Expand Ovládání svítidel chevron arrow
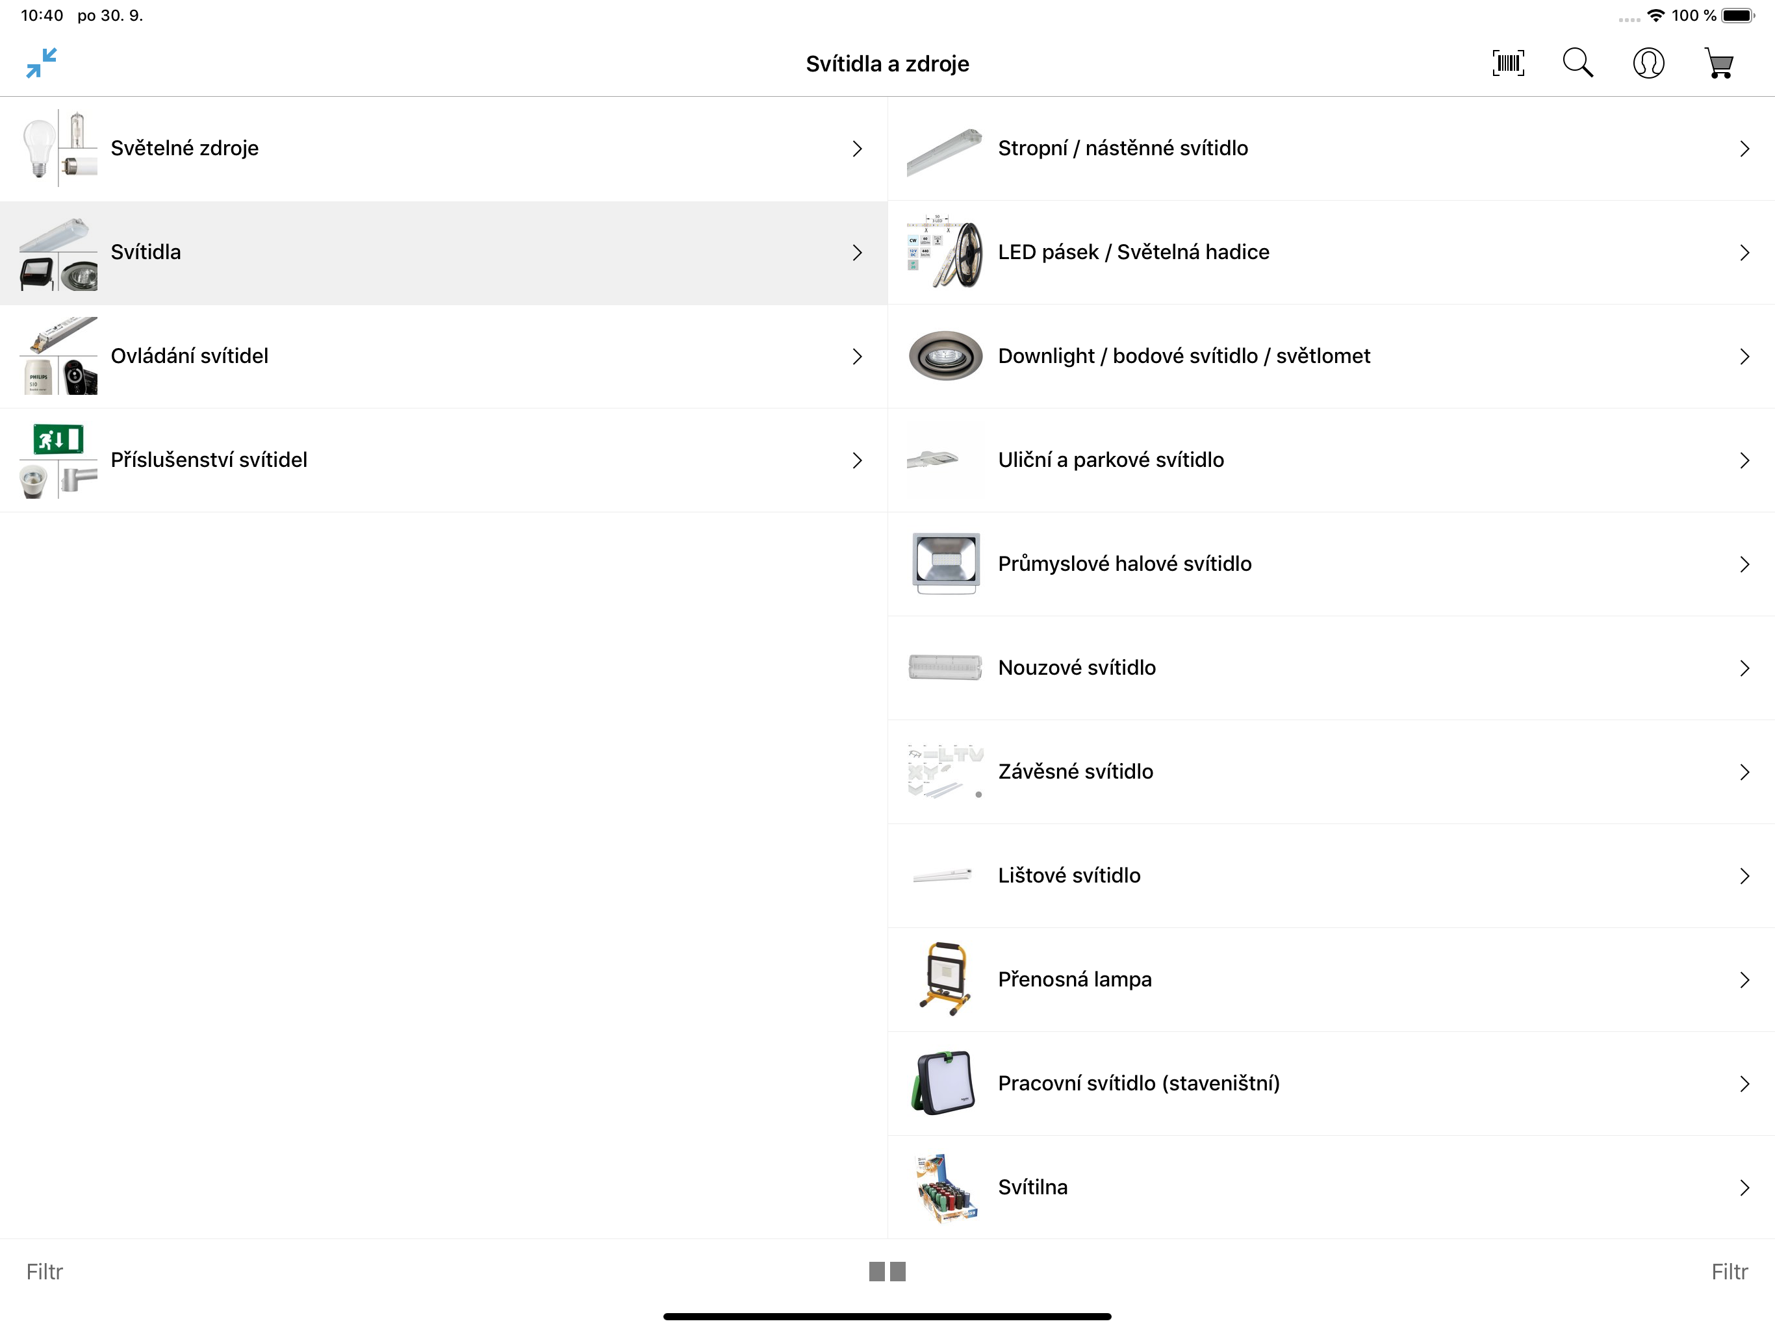Viewport: 1775px width, 1330px height. coord(857,357)
